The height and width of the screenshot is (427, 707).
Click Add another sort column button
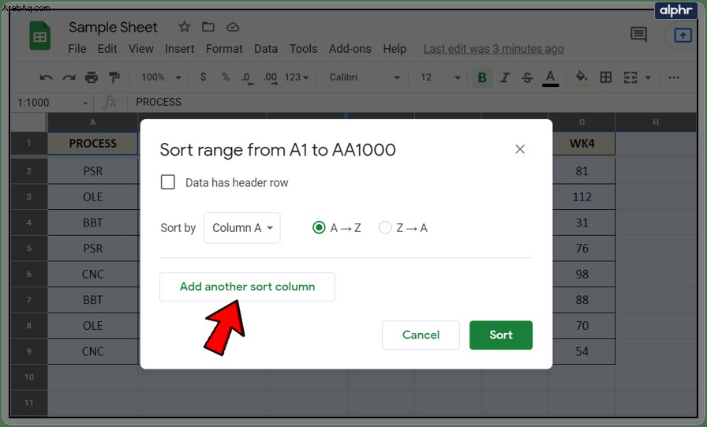(x=247, y=287)
